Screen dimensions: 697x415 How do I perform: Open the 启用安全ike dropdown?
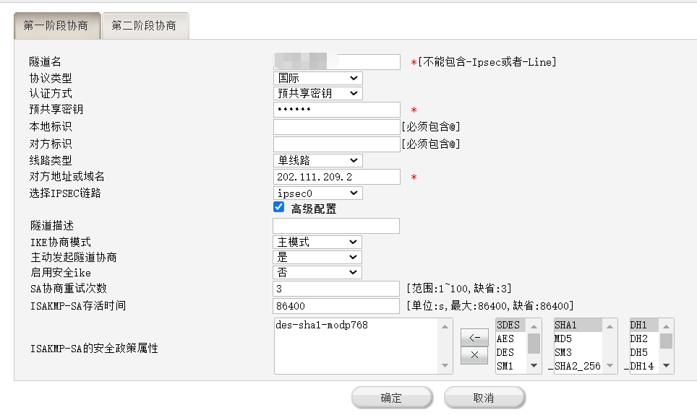[318, 272]
